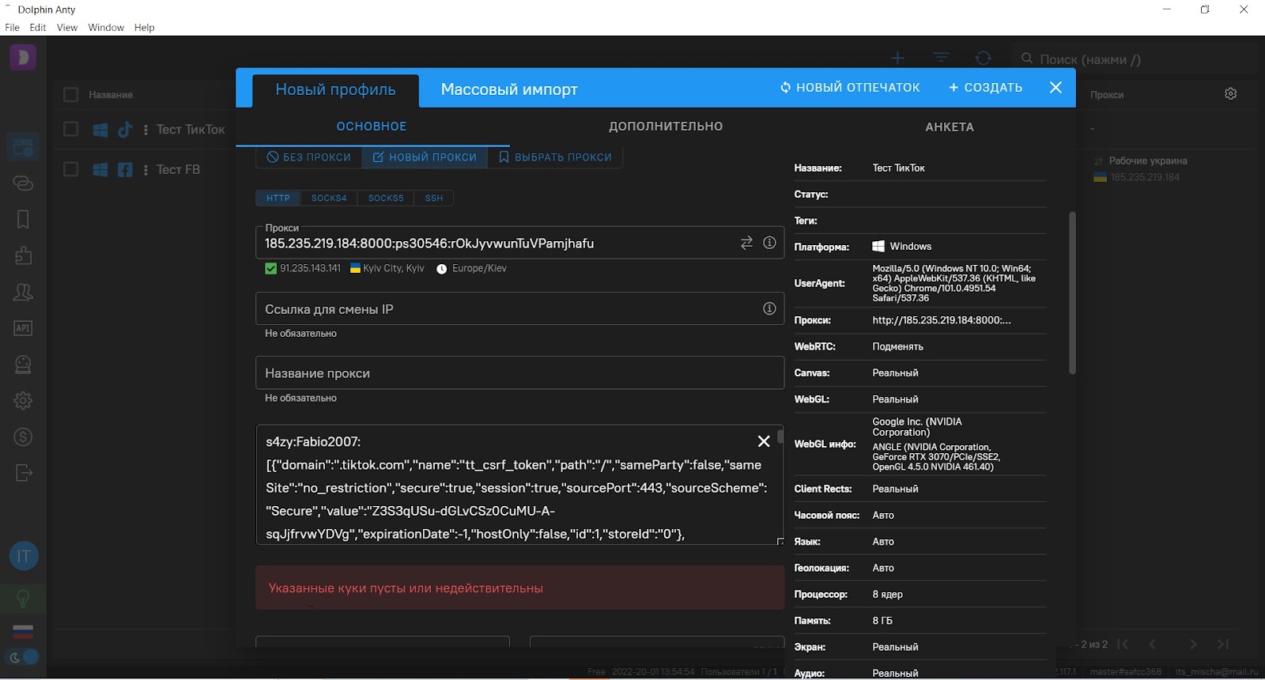Open three-dot menu for Тест ТикТок
This screenshot has width=1265, height=680.
145,130
